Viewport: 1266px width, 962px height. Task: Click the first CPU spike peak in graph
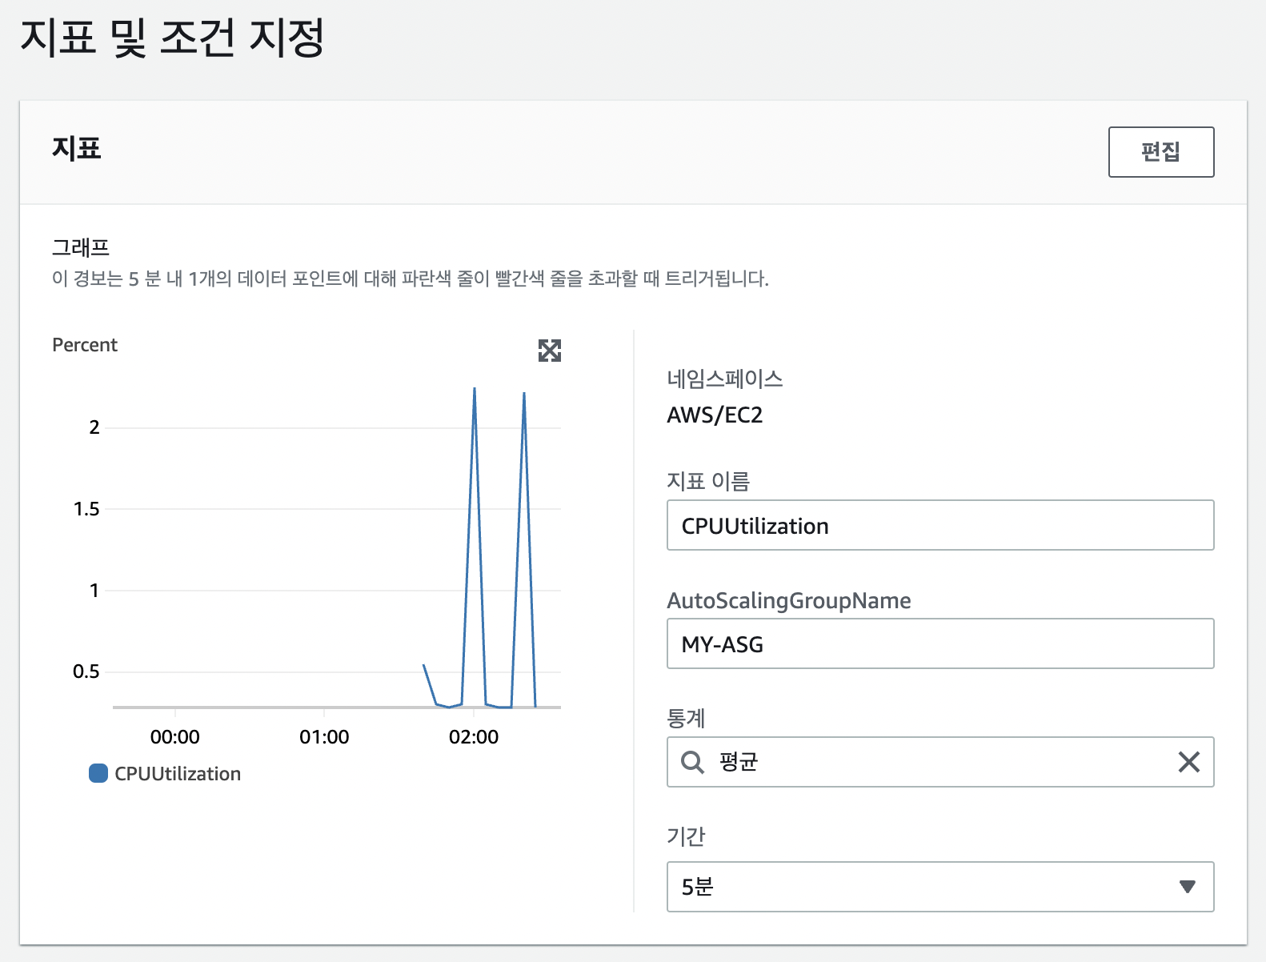tap(475, 390)
